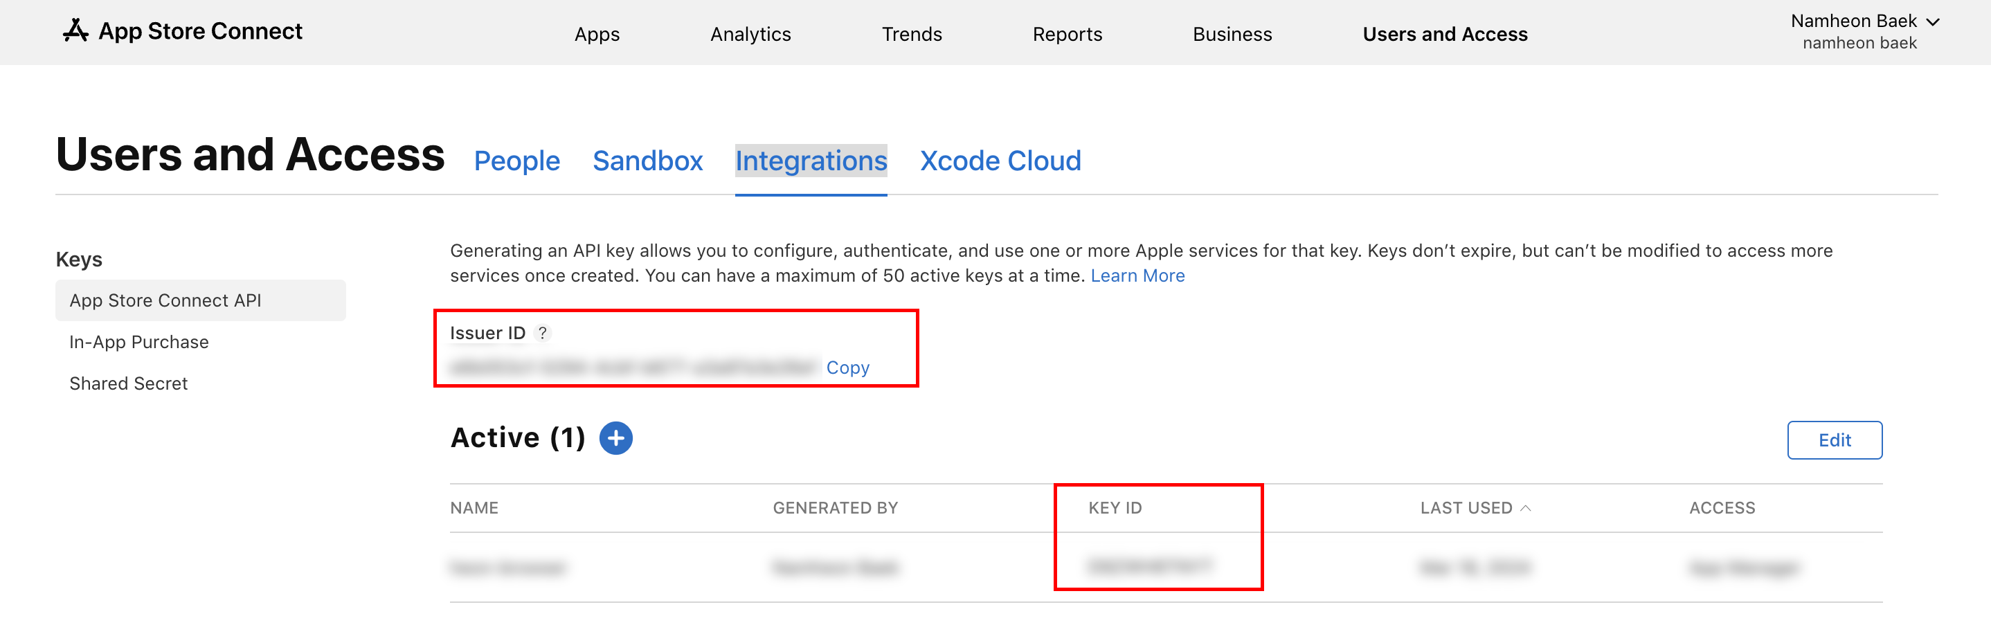This screenshot has width=1991, height=634.
Task: Go to Analytics in top navigation
Action: tap(750, 34)
